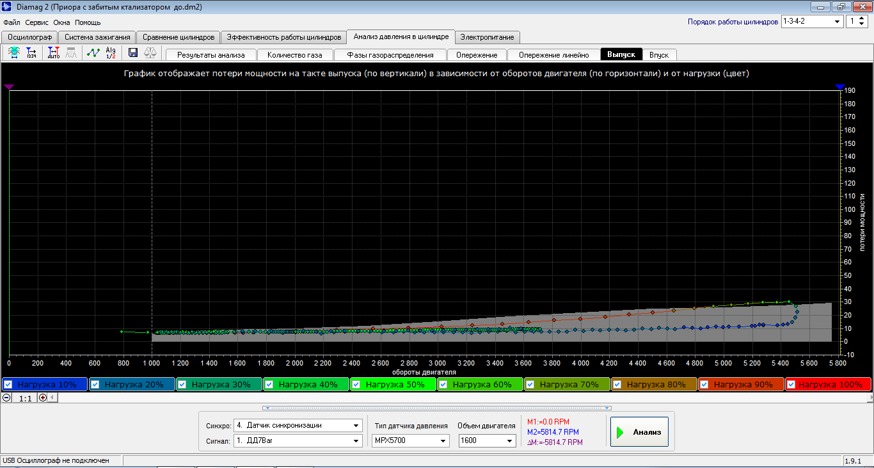Click the version 1.9.1 status text
874x468 pixels.
[x=853, y=460]
